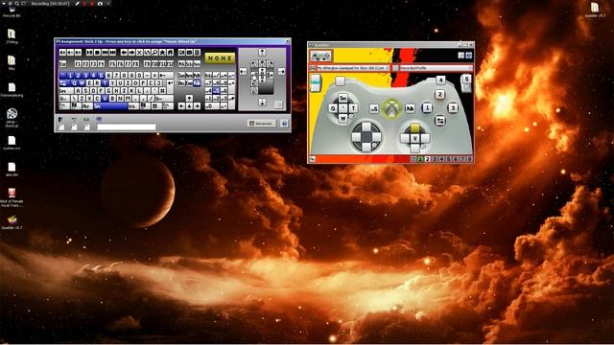614x345 pixels.
Task: Click left stick left slot labeled Q
Action: pos(333,108)
